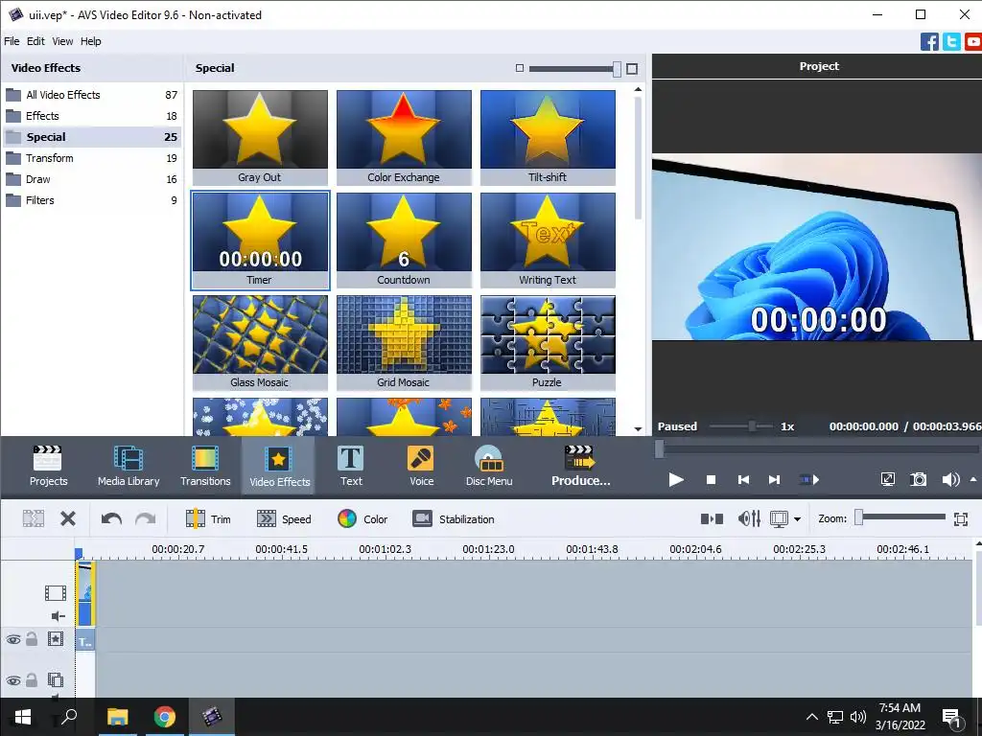Open the audio mixer icon
Viewport: 982px width, 736px height.
(749, 518)
